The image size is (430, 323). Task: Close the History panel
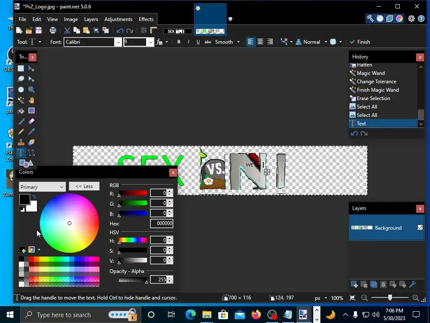[420, 57]
